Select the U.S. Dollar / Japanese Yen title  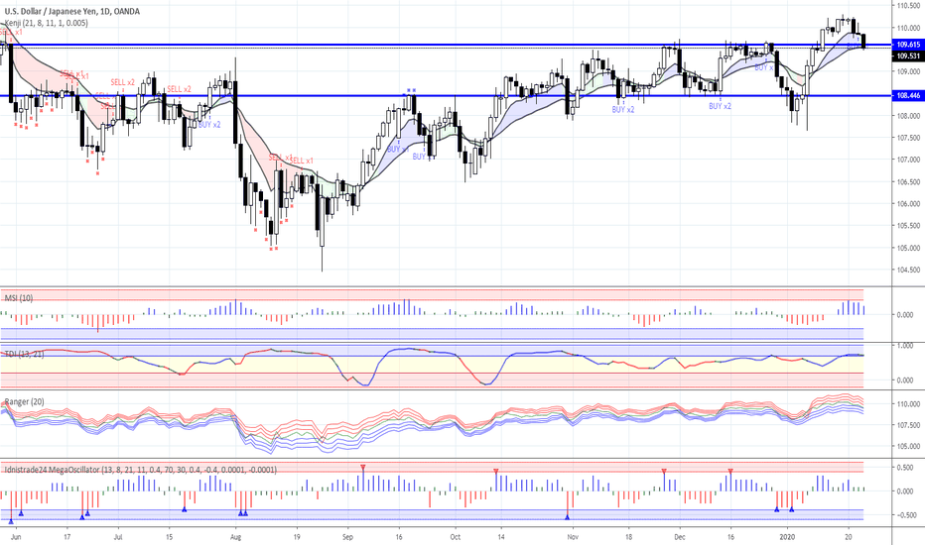(71, 11)
